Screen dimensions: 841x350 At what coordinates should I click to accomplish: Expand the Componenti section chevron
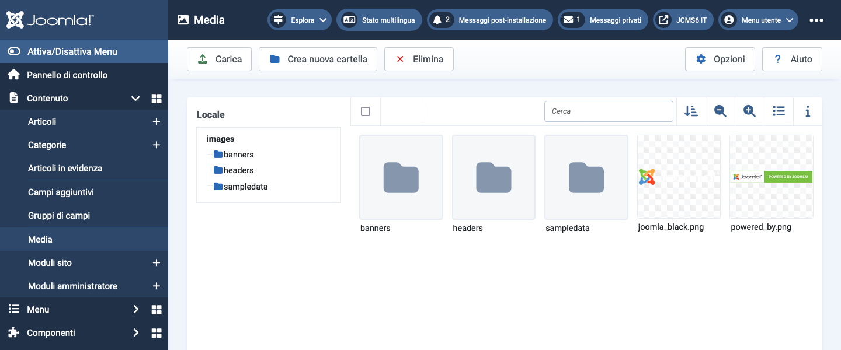135,333
